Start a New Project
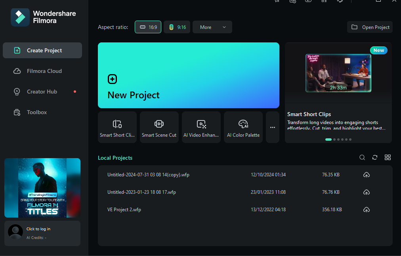 coord(189,75)
